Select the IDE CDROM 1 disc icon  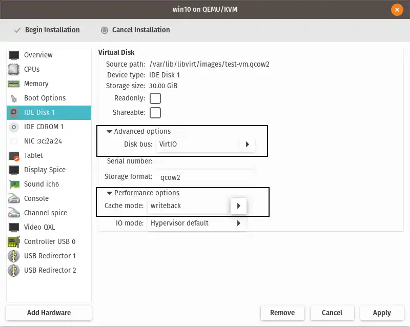13,127
